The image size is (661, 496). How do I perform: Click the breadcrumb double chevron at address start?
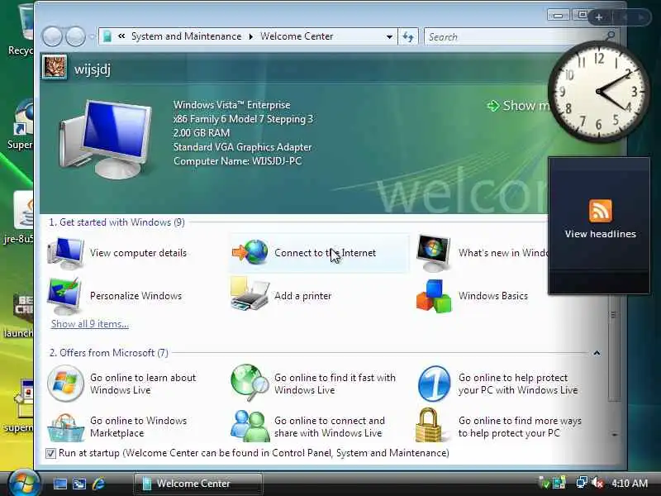pyautogui.click(x=121, y=36)
